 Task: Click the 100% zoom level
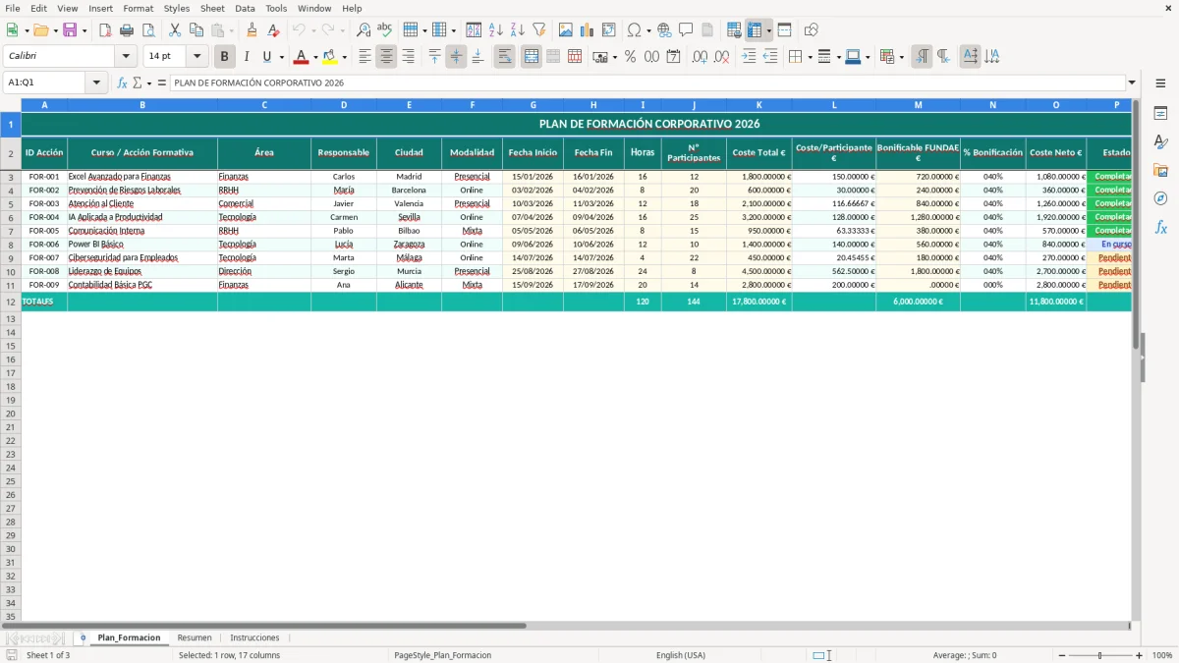click(1162, 655)
